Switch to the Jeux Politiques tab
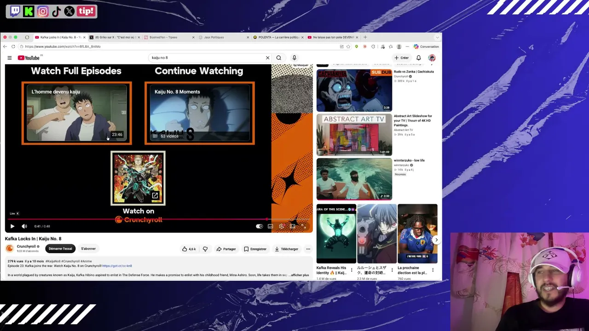 [223, 37]
